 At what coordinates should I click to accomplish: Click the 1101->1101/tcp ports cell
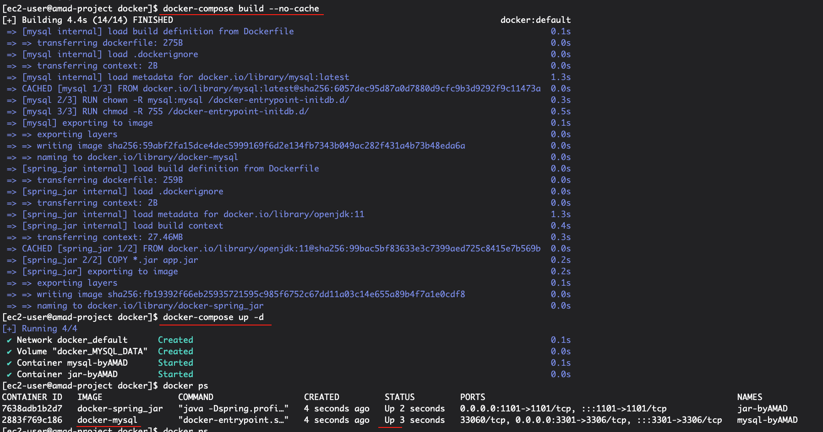click(563, 408)
